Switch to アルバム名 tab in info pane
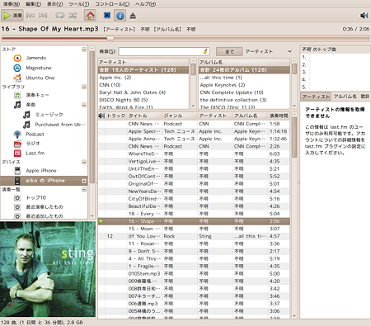Screen dimensions: 371x326 (x=345, y=97)
